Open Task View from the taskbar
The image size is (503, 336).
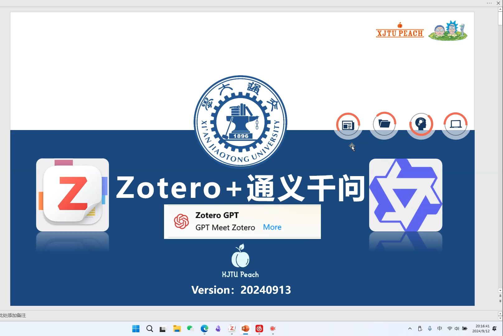(x=163, y=329)
